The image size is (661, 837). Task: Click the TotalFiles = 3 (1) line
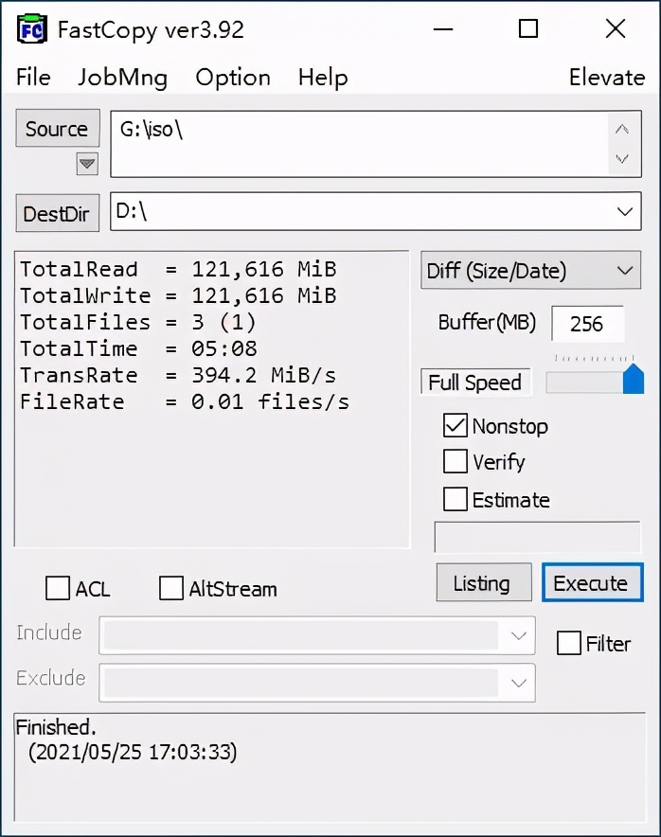click(x=138, y=323)
